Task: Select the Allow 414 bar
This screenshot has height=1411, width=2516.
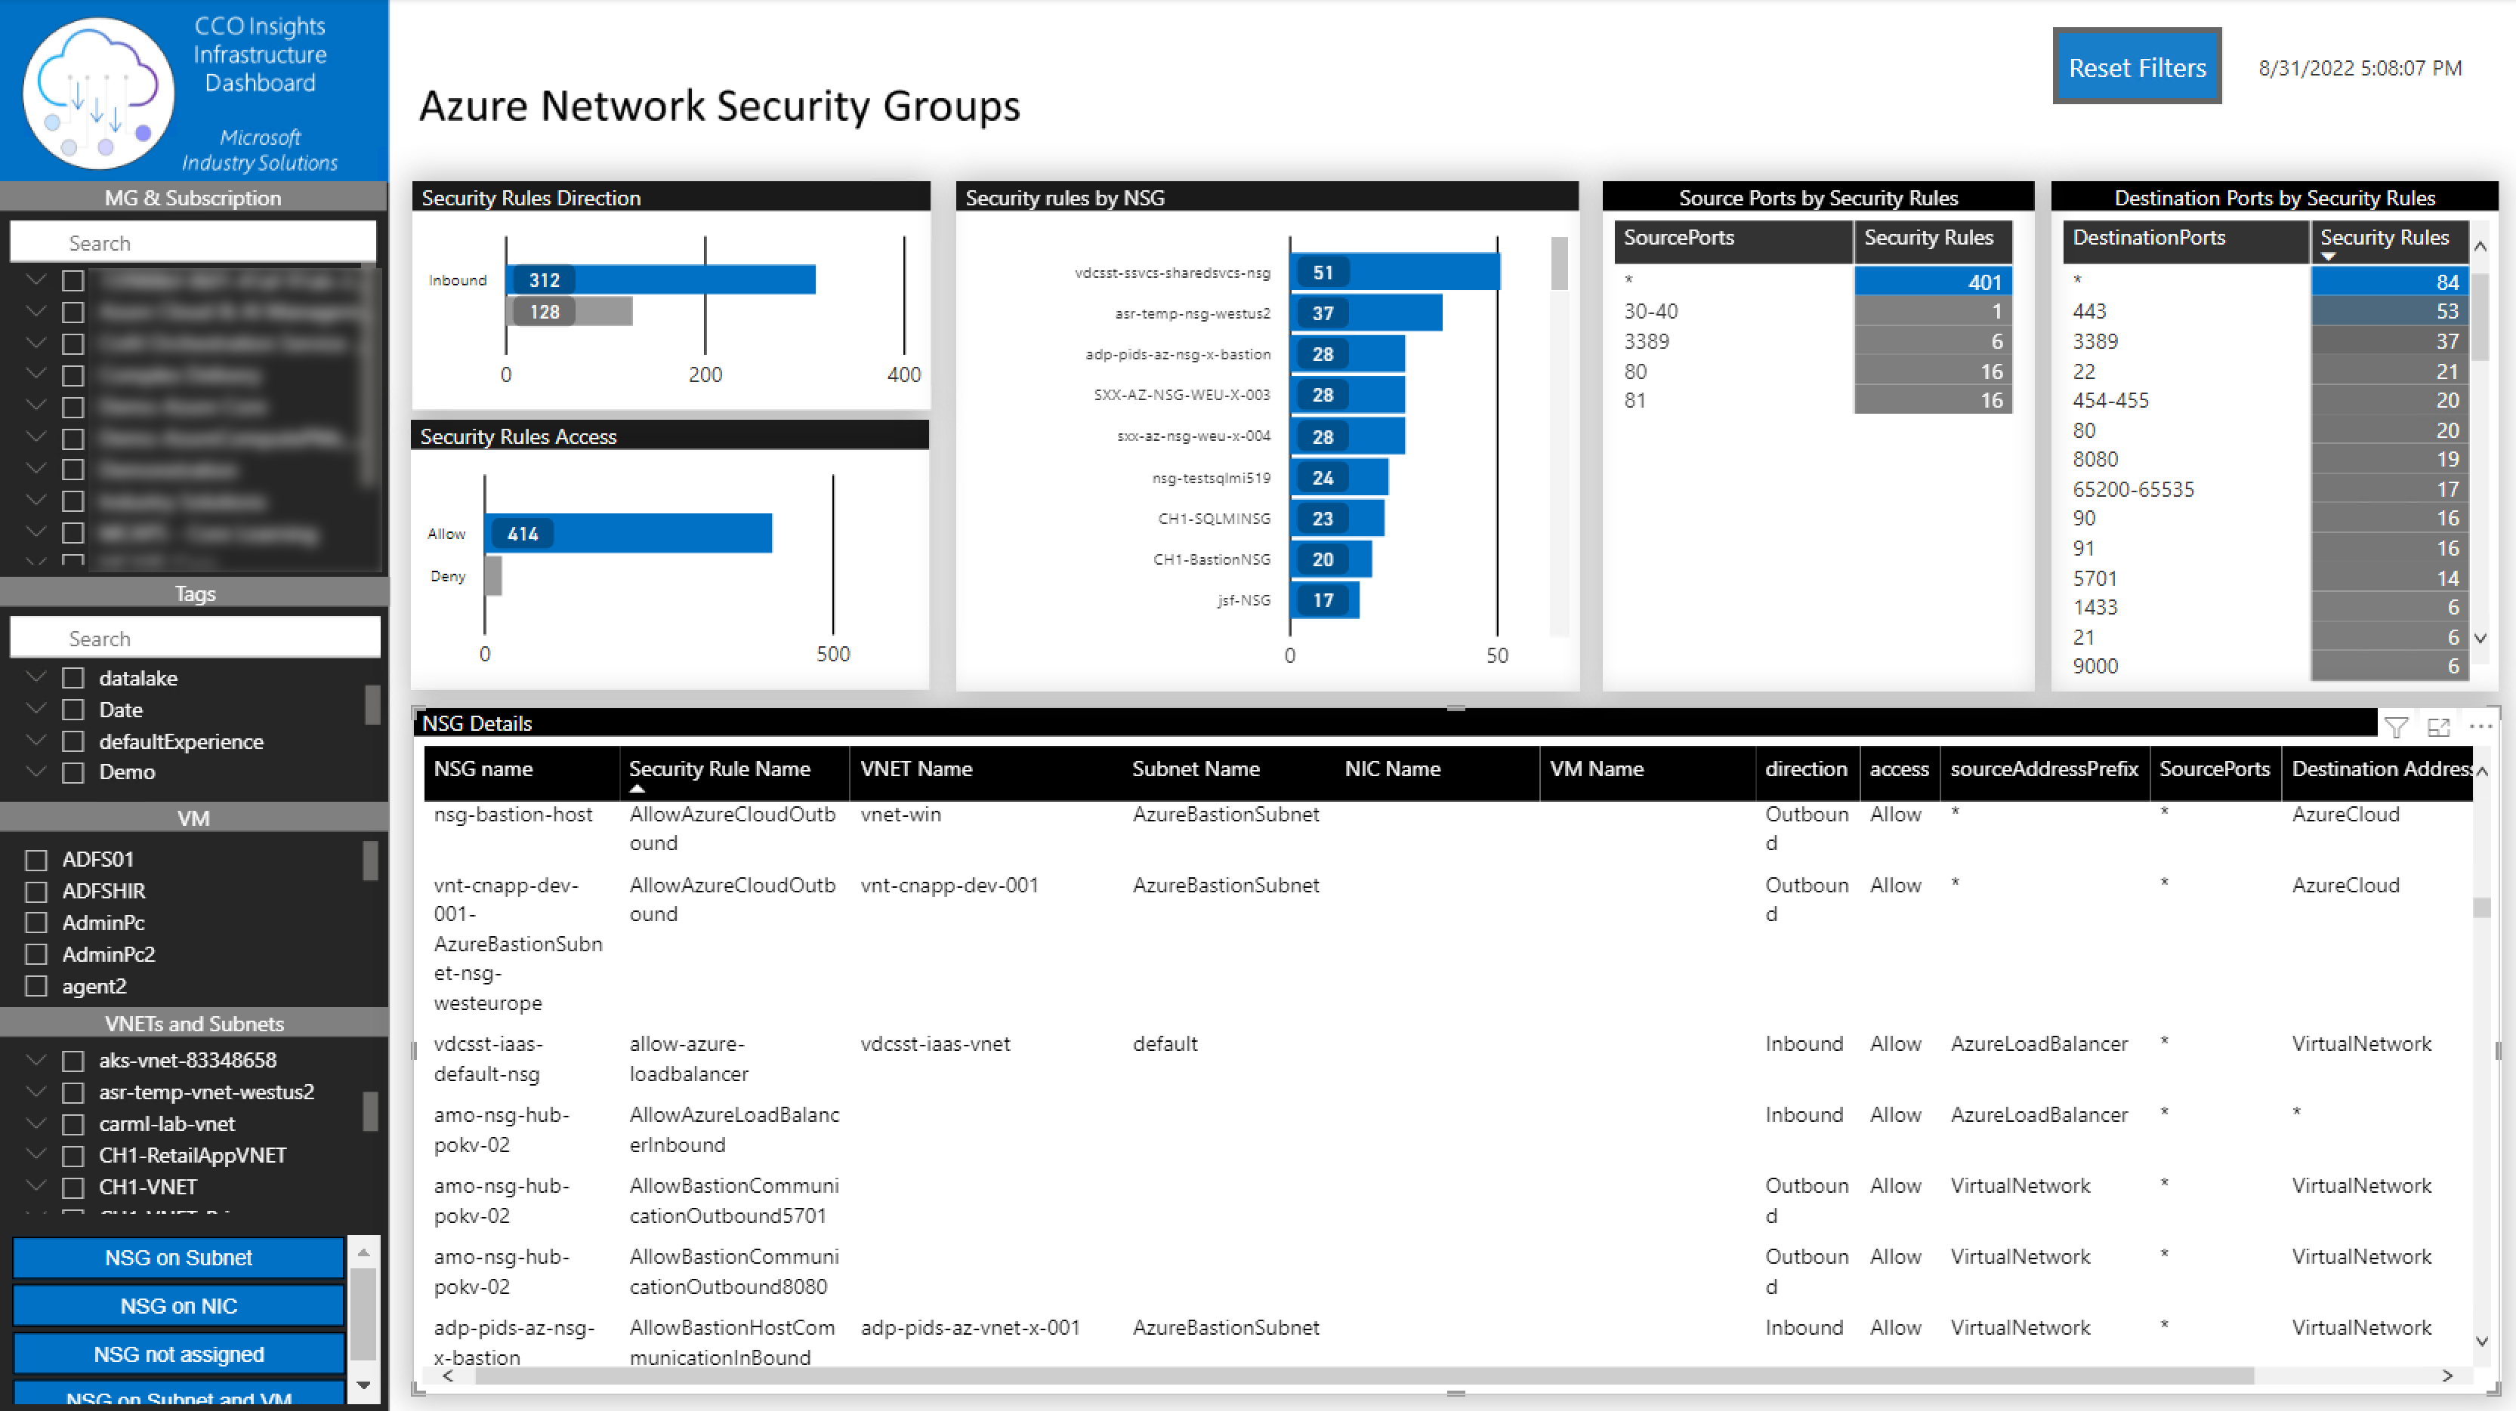Action: click(x=628, y=533)
